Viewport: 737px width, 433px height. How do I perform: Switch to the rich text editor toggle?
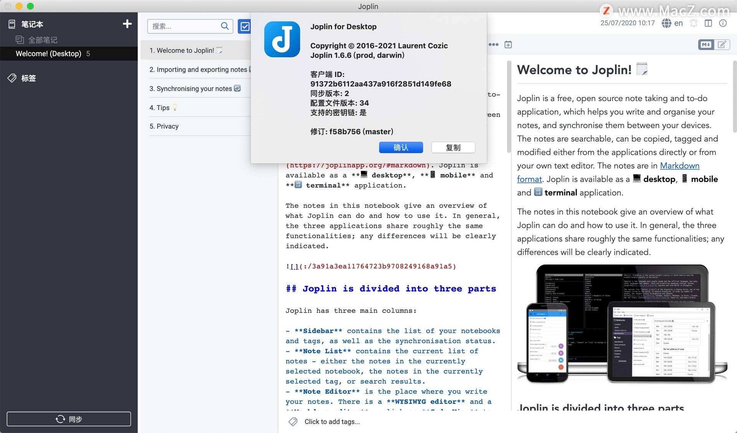[x=722, y=44]
